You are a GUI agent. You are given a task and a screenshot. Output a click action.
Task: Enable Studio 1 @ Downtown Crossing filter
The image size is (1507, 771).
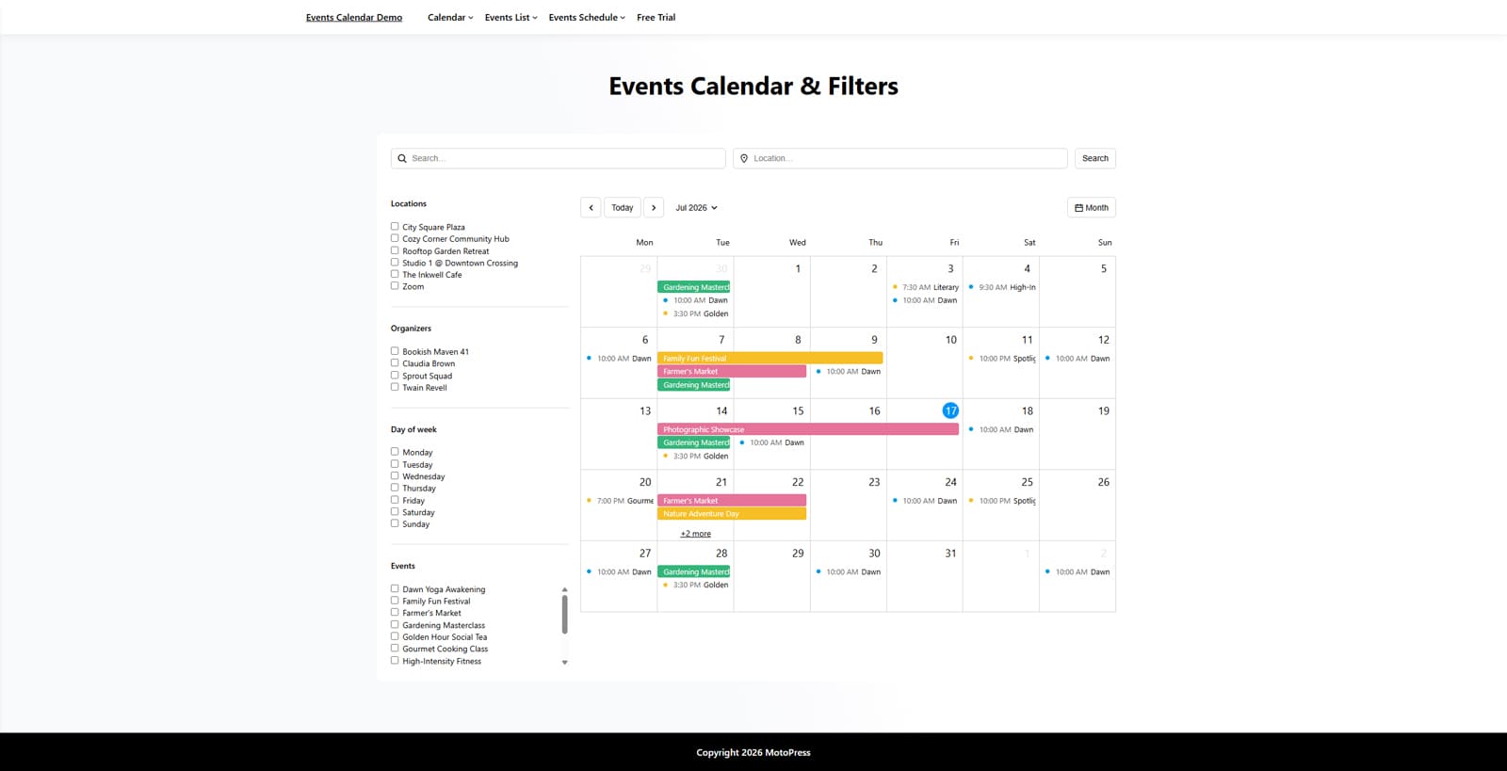coord(395,262)
